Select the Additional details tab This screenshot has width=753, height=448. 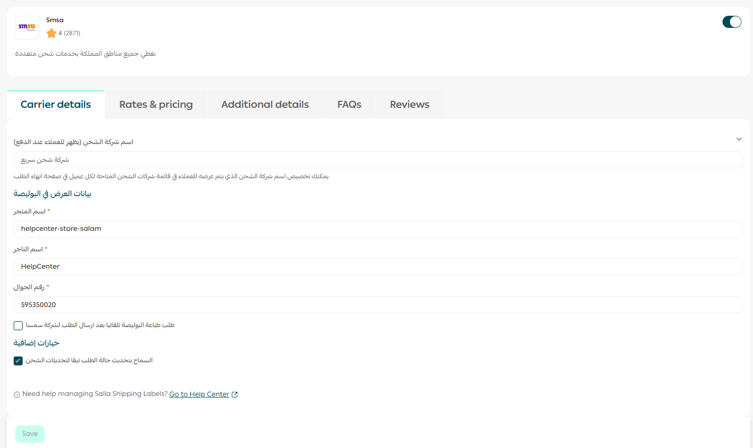[x=265, y=105]
